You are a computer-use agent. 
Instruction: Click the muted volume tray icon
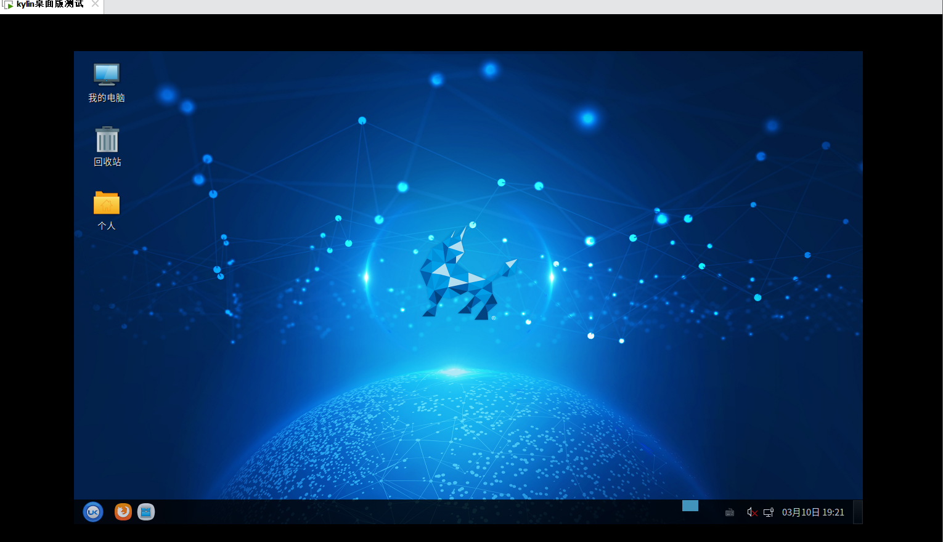tap(752, 512)
